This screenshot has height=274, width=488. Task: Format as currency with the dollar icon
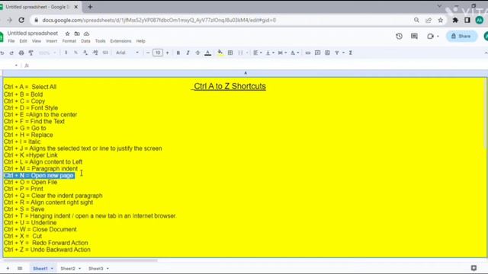click(66, 53)
